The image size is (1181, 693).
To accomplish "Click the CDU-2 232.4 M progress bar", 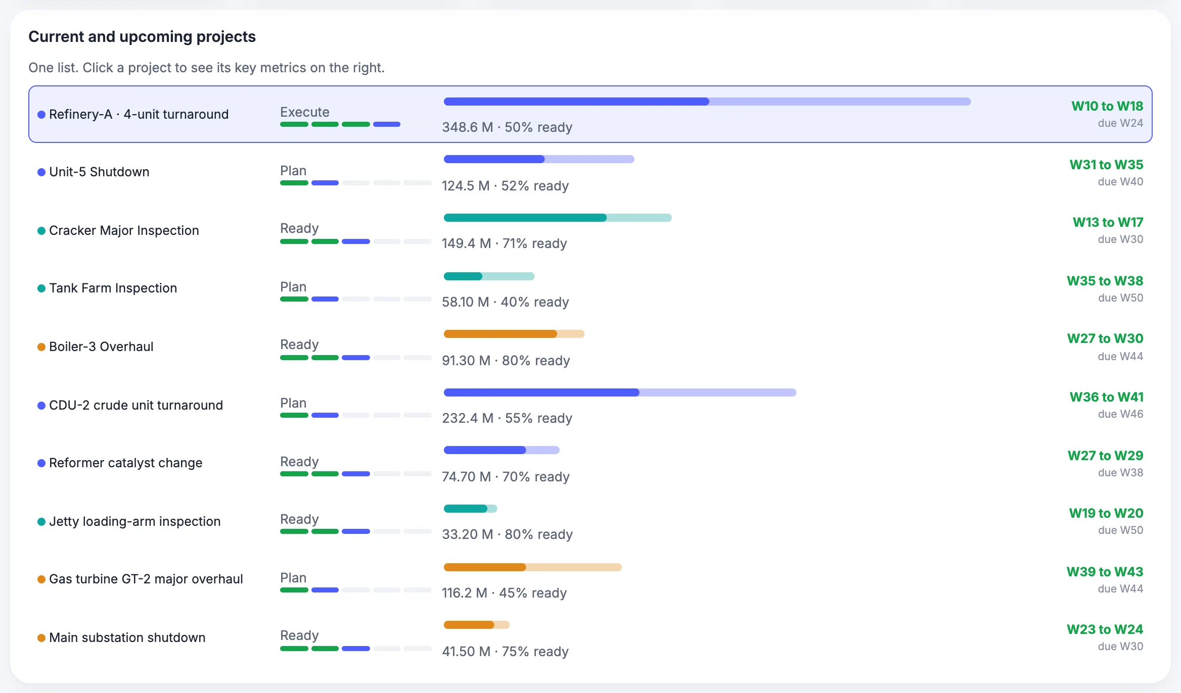I will [x=620, y=392].
